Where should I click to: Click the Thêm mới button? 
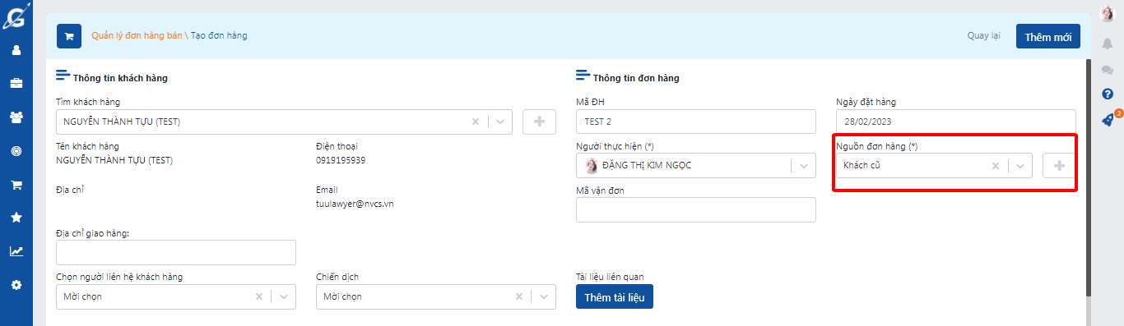click(1048, 36)
